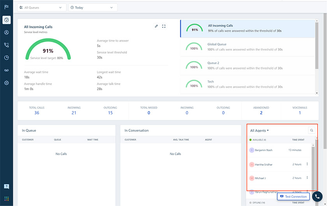The image size is (327, 206).
Task: Open more options for Haritha Sridhar
Action: pos(307,164)
